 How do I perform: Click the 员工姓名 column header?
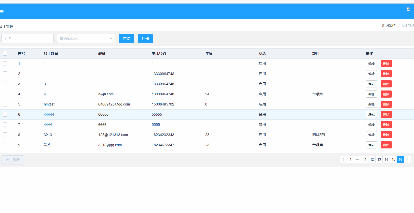[51, 53]
